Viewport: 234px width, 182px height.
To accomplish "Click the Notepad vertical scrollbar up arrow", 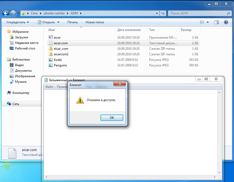I will coord(219,92).
